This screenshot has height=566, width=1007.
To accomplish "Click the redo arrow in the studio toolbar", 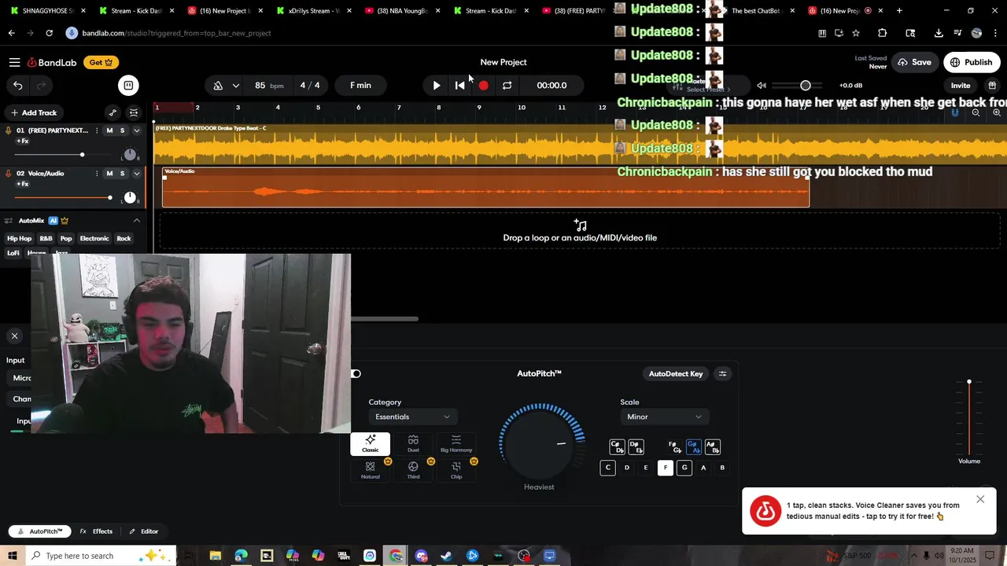I will (x=41, y=85).
